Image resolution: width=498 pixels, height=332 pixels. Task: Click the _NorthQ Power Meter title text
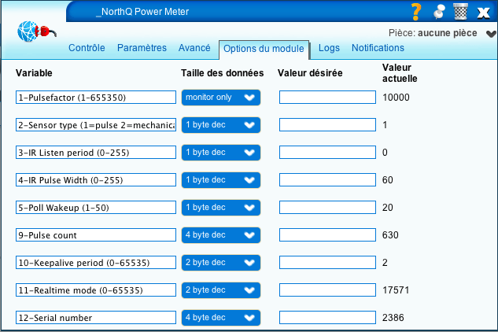[x=142, y=12]
